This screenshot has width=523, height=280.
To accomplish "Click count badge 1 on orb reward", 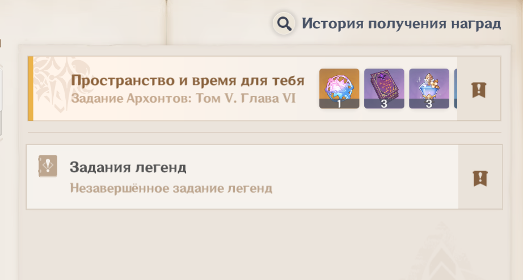I will click(x=339, y=104).
